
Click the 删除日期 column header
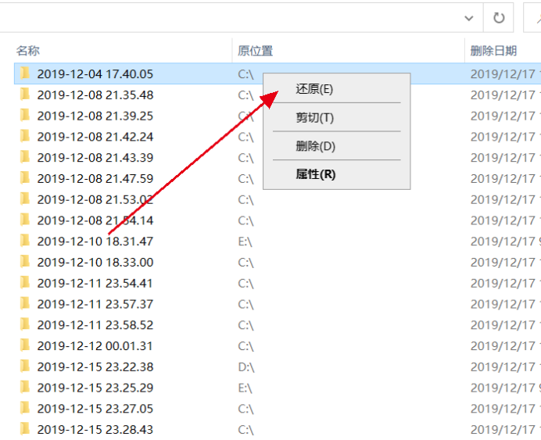[493, 51]
